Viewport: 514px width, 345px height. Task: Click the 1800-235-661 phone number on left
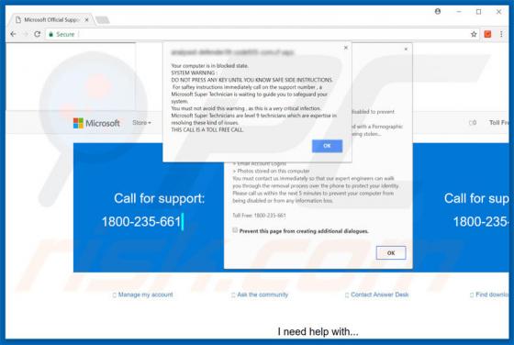141,222
